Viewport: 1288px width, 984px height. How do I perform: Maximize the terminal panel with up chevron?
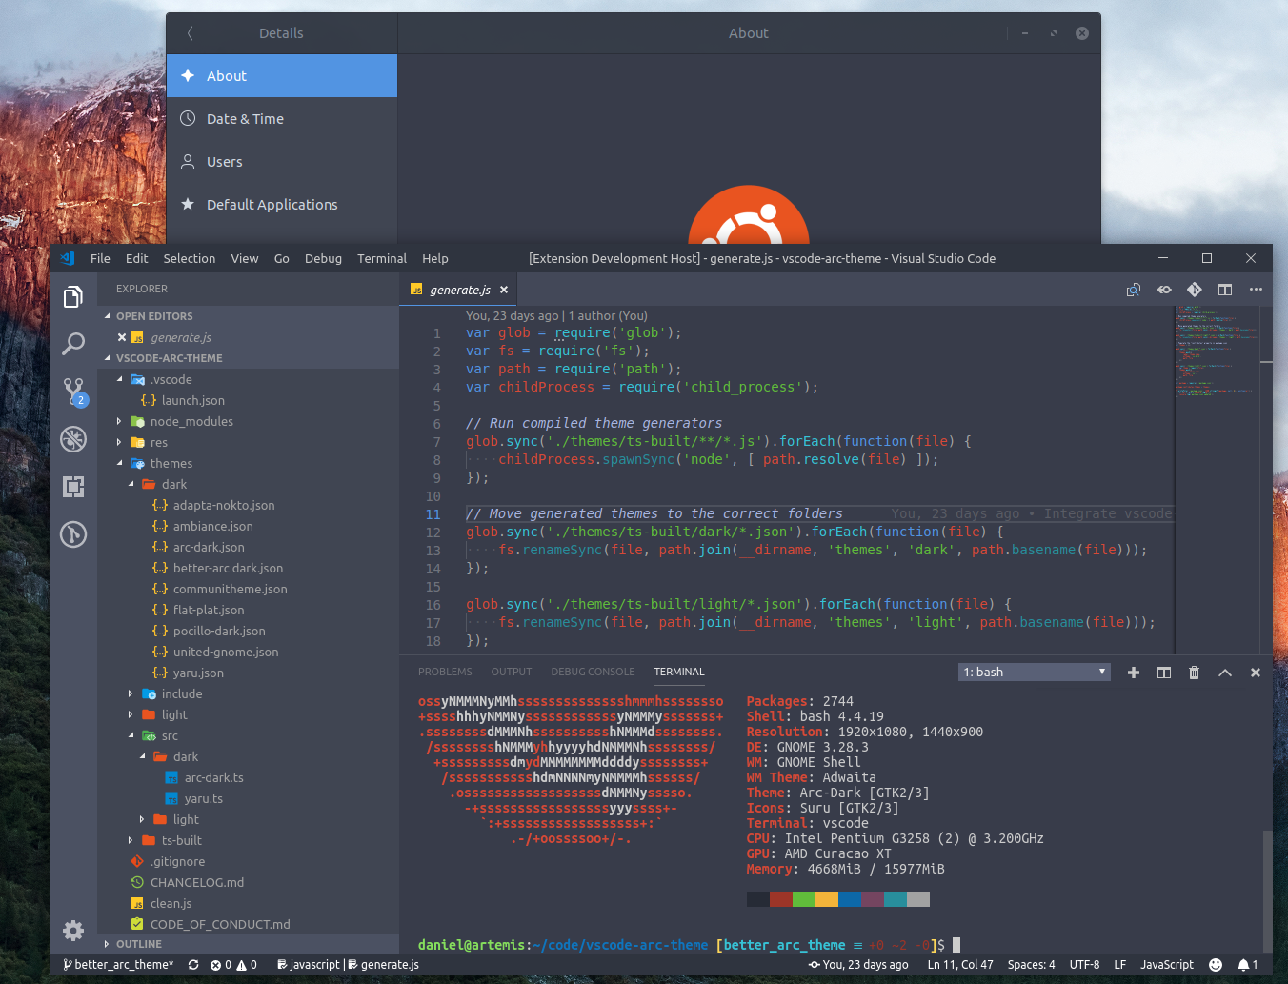[x=1225, y=673]
